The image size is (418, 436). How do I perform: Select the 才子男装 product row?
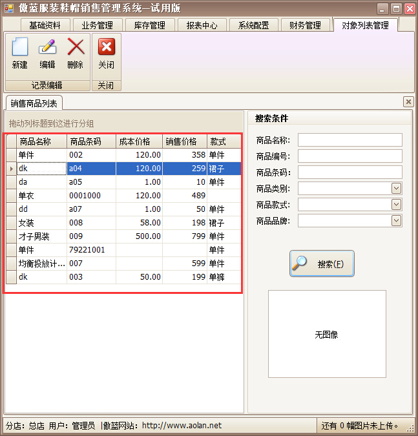[x=123, y=236]
